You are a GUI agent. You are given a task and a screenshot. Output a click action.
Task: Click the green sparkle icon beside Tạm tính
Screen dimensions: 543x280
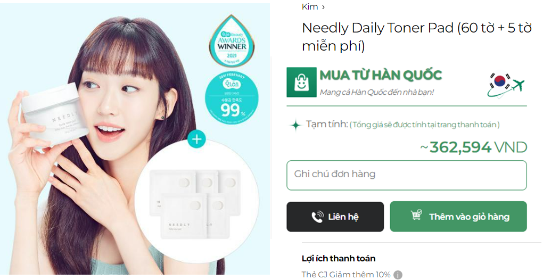296,125
